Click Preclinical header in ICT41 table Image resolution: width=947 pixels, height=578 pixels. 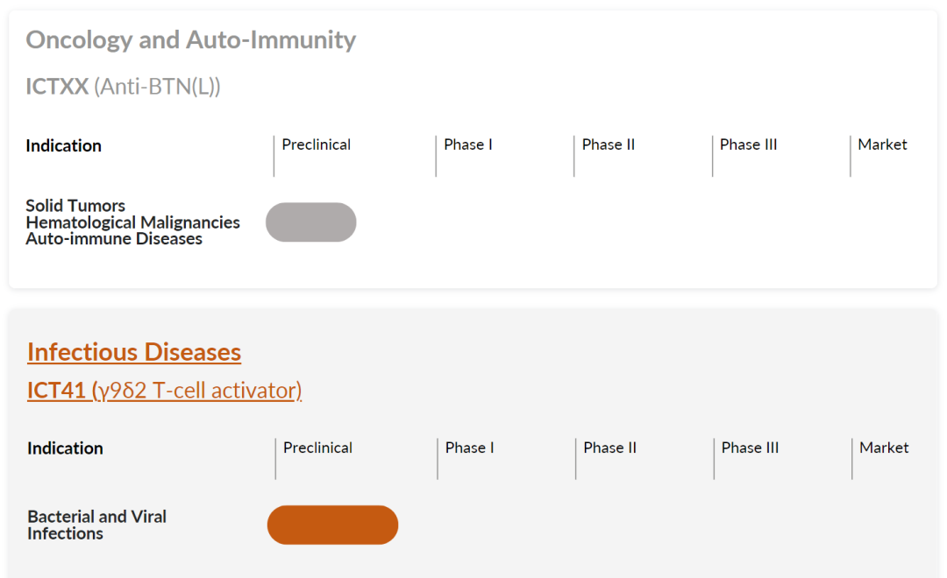click(317, 448)
